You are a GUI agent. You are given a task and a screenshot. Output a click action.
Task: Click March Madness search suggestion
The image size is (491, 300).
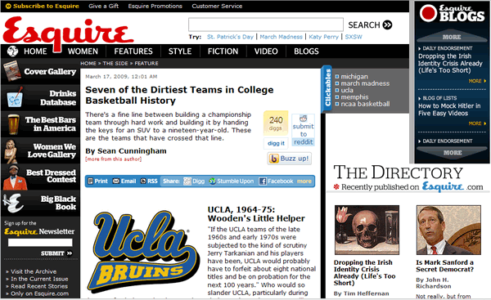[281, 37]
